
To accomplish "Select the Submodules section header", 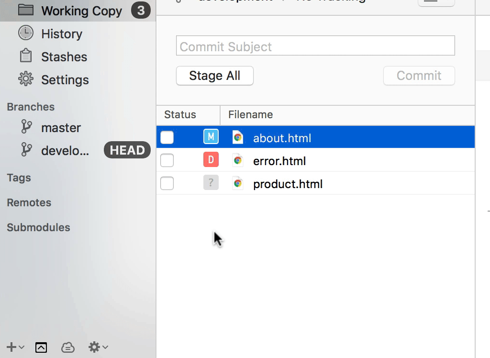I will click(x=38, y=227).
